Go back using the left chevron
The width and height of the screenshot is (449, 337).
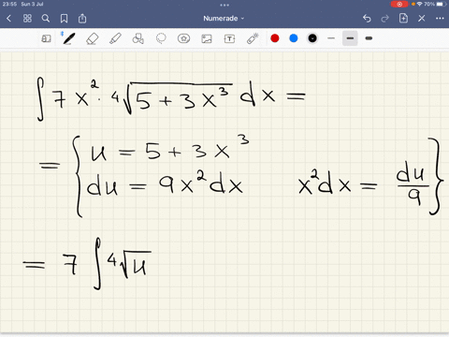click(x=8, y=19)
